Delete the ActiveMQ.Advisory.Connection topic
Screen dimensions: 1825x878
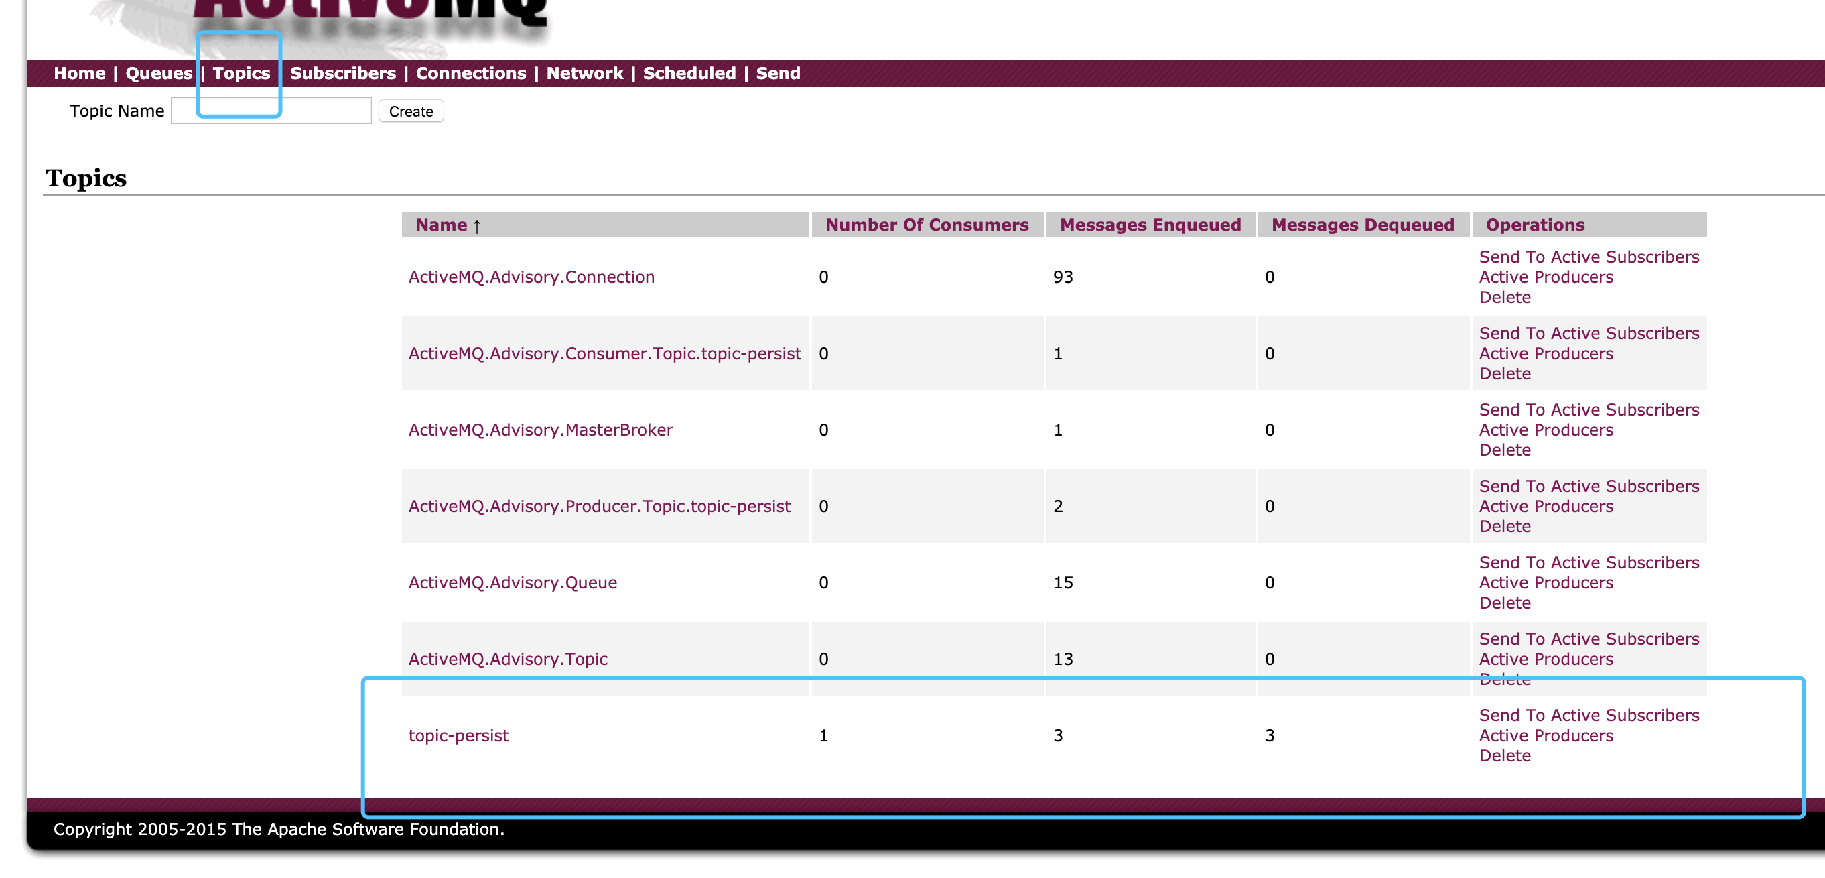click(x=1504, y=297)
